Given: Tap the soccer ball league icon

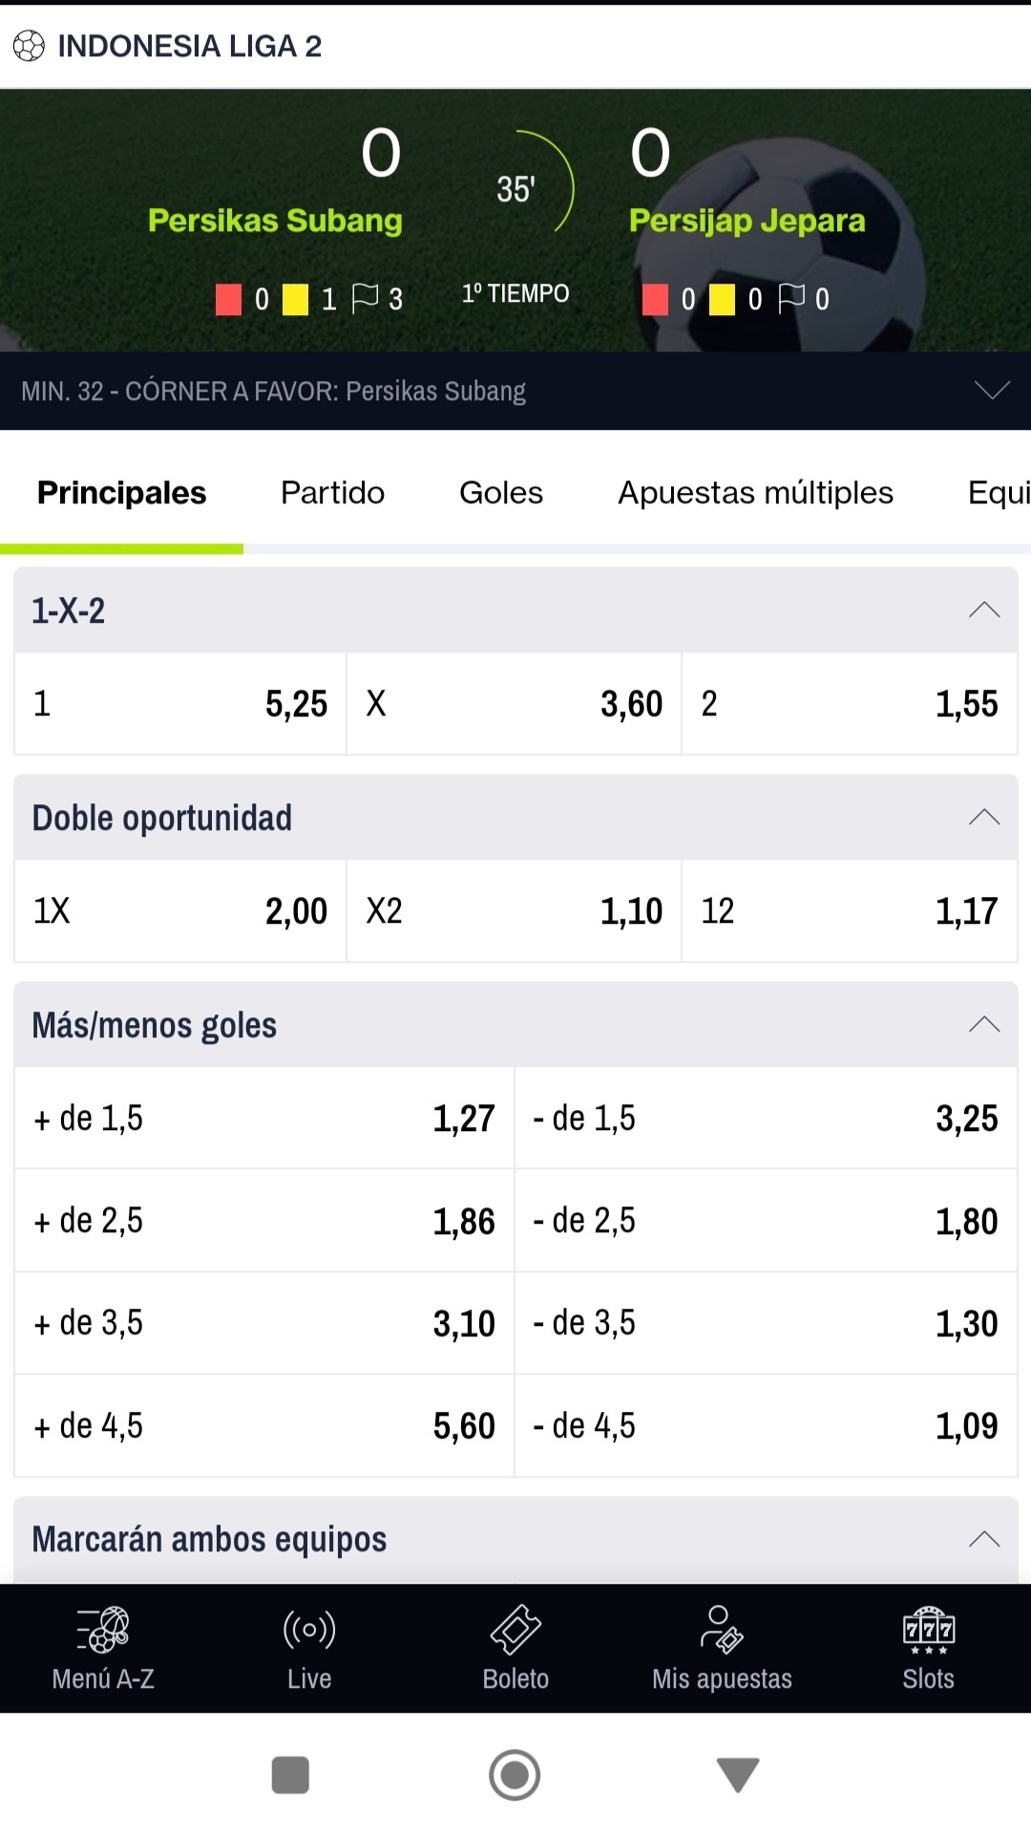Looking at the screenshot, I should tap(29, 46).
